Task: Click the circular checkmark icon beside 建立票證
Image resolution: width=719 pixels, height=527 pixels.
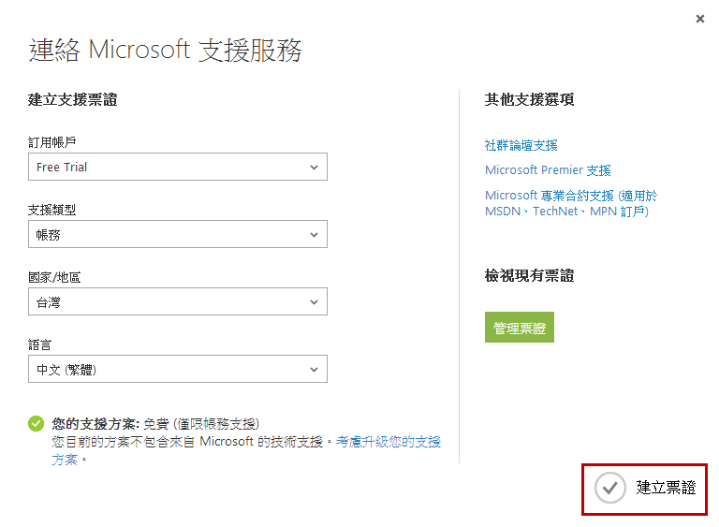Action: (609, 488)
